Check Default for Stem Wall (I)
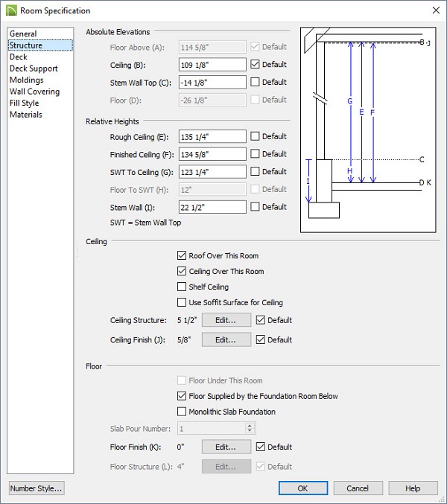This screenshot has width=447, height=504. click(255, 206)
